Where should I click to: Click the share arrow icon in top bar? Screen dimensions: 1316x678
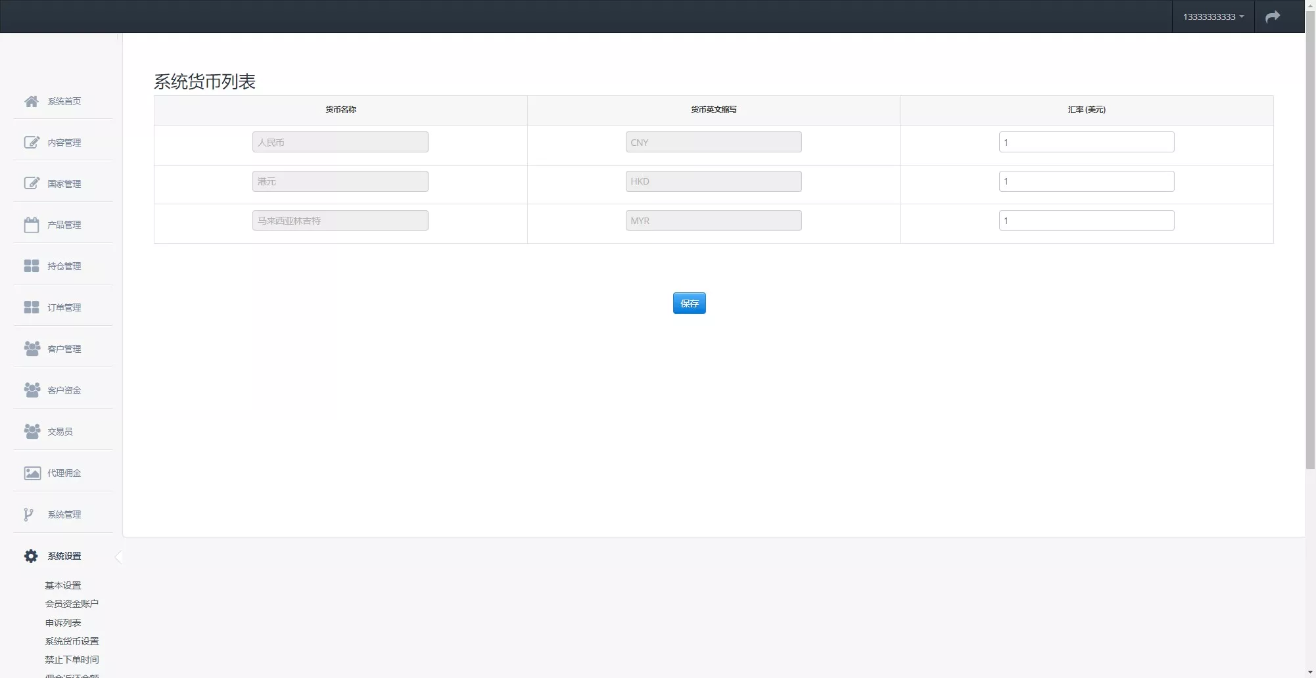[x=1273, y=16]
